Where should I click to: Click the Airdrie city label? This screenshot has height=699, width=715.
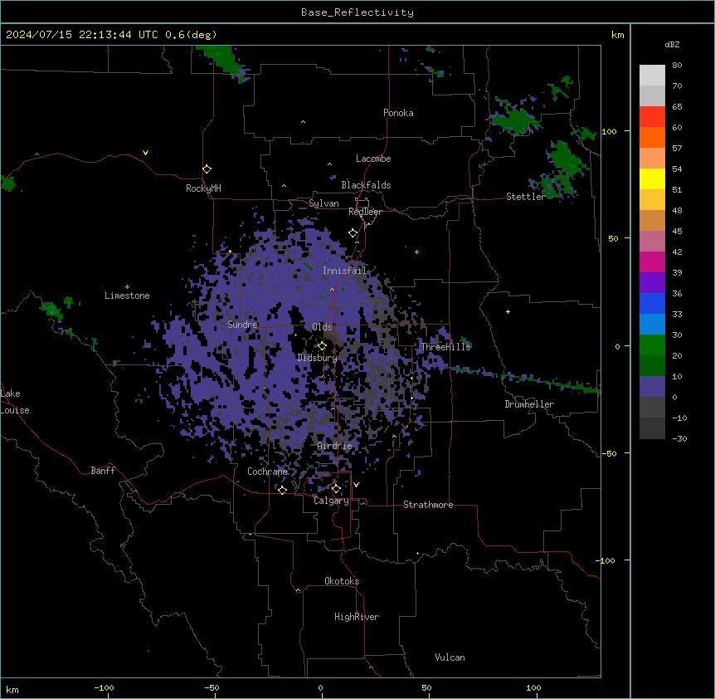(334, 446)
